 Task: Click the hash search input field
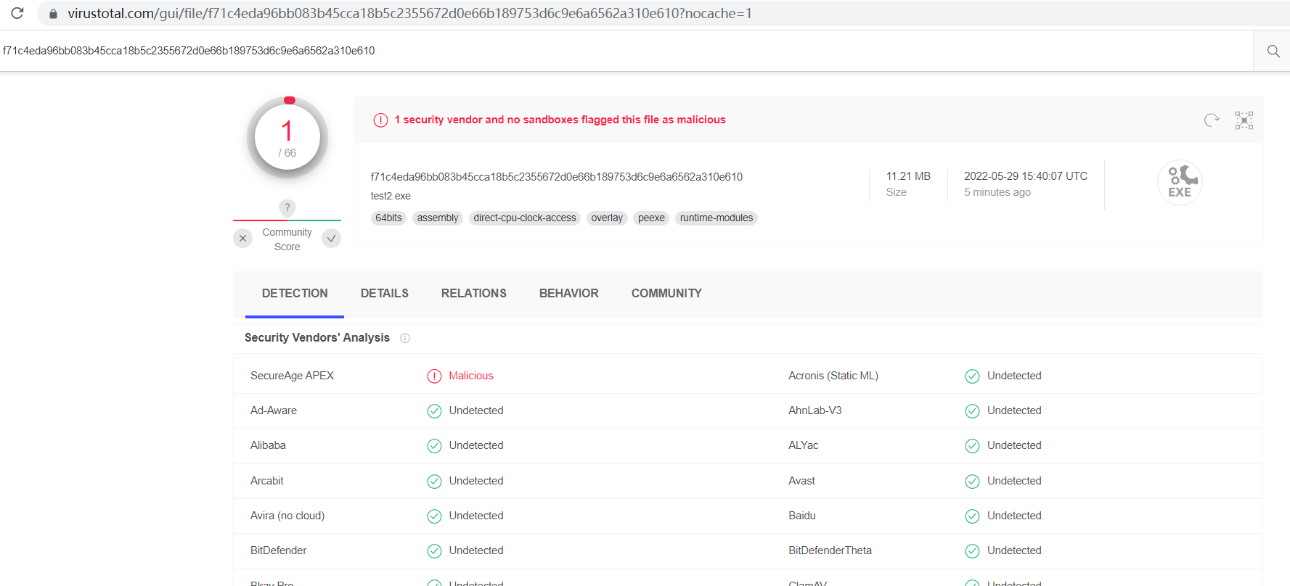click(626, 51)
